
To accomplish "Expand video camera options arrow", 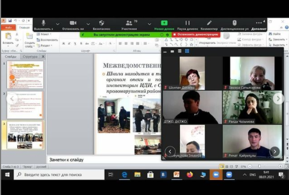I will (88, 24).
